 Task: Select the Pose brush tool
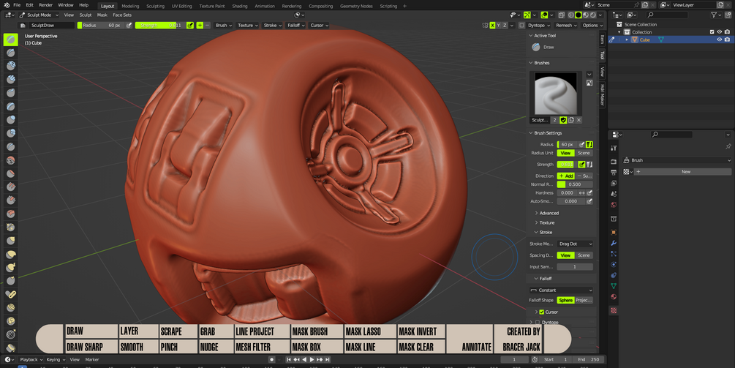coord(10,294)
